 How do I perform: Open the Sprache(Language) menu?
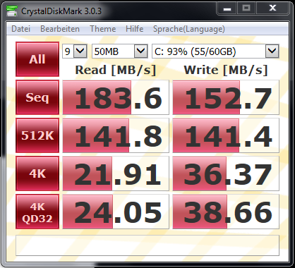click(x=189, y=29)
